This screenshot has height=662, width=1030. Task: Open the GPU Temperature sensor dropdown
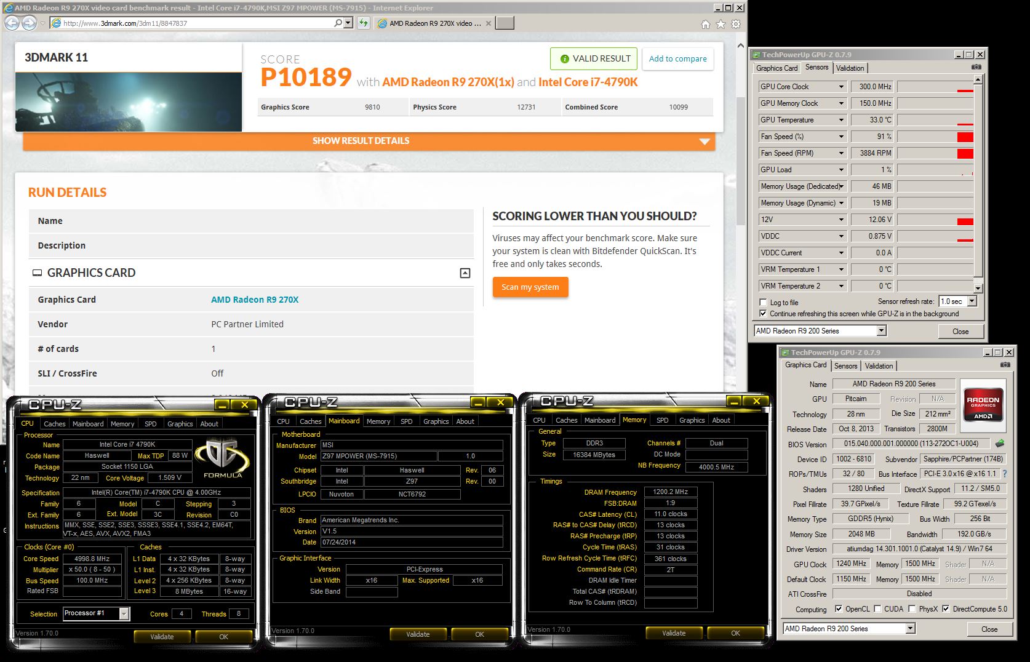click(841, 120)
